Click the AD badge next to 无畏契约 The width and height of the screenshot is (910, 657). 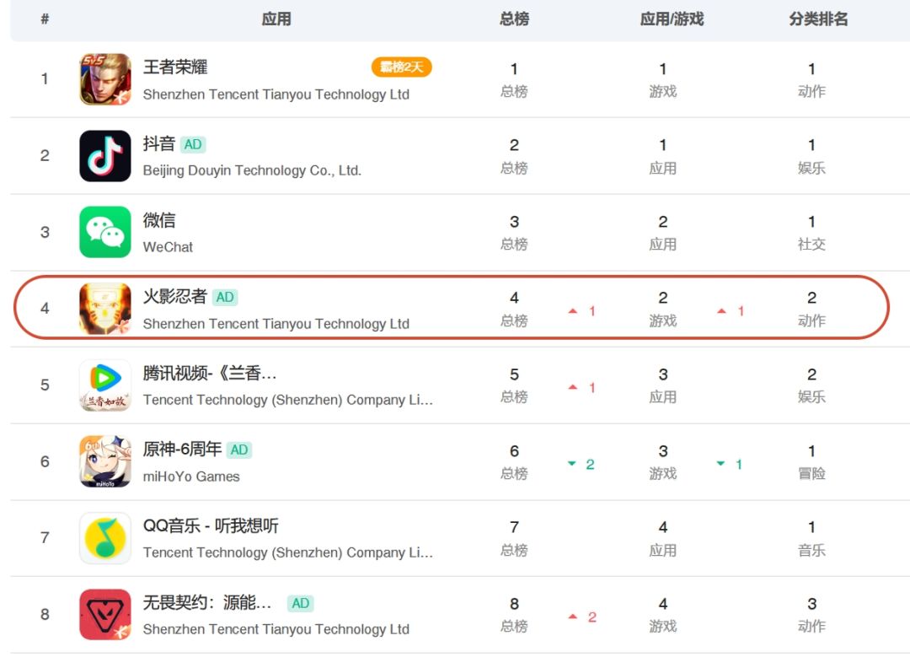(300, 604)
